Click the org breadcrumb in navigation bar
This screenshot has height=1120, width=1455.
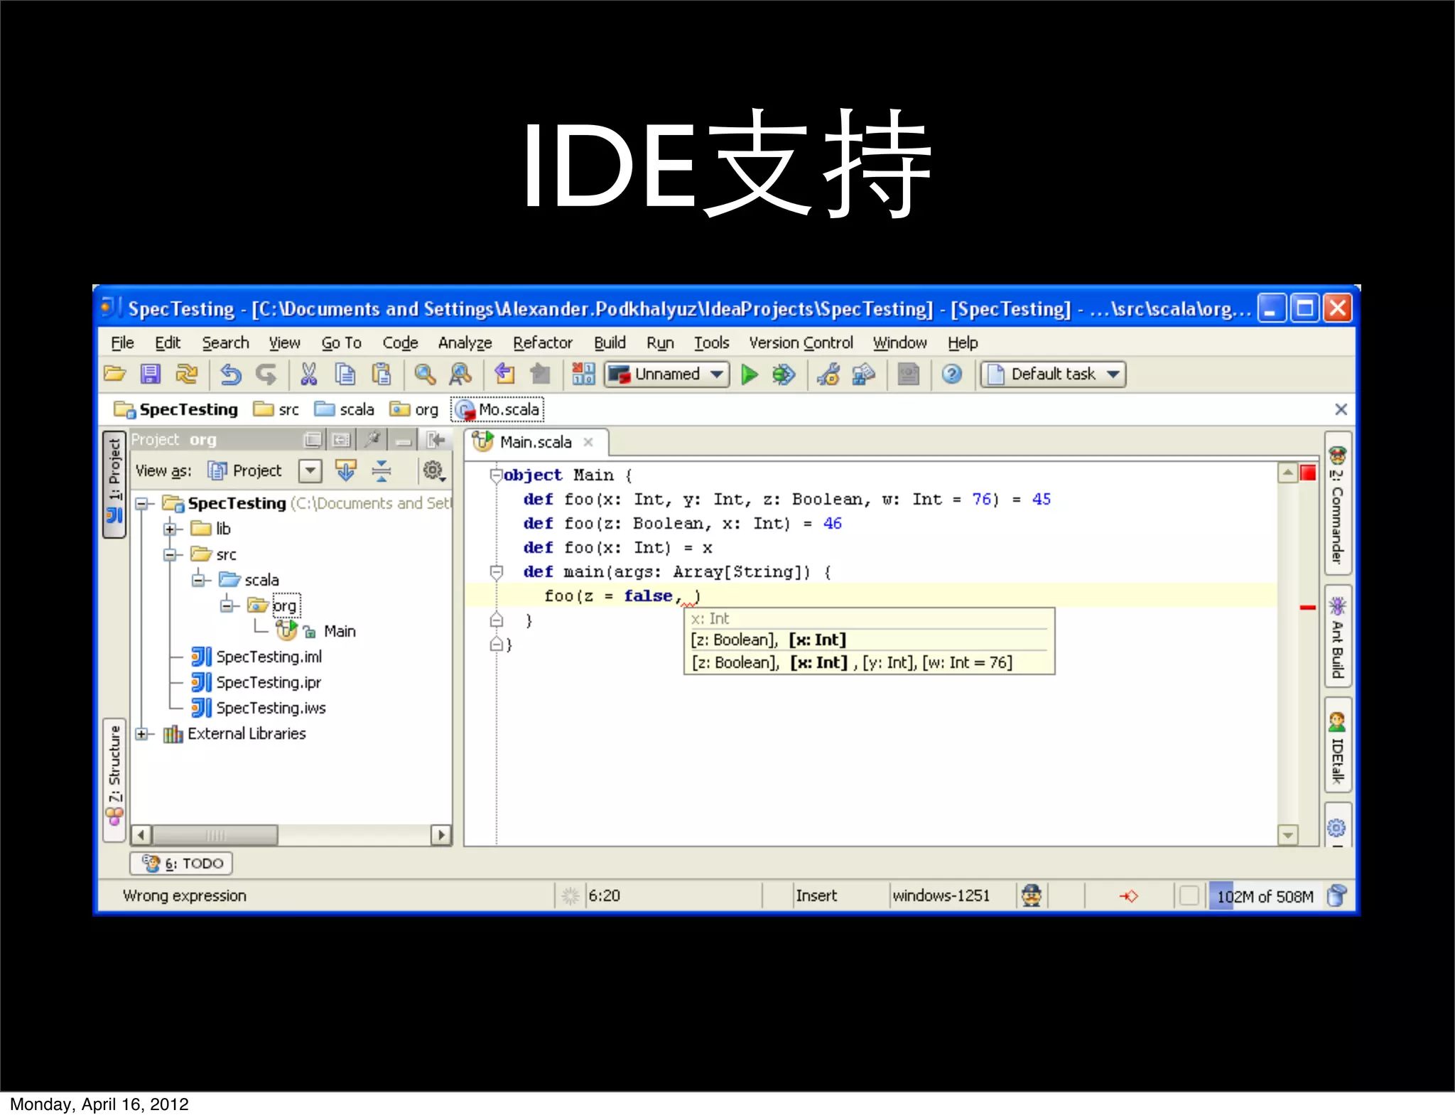point(414,409)
